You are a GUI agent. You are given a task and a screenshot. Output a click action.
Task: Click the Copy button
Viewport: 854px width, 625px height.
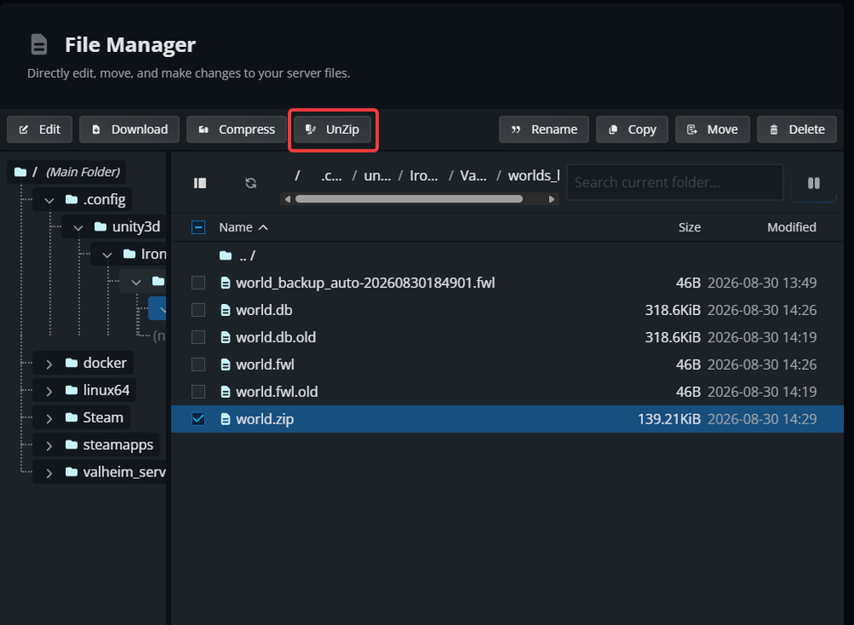click(632, 130)
